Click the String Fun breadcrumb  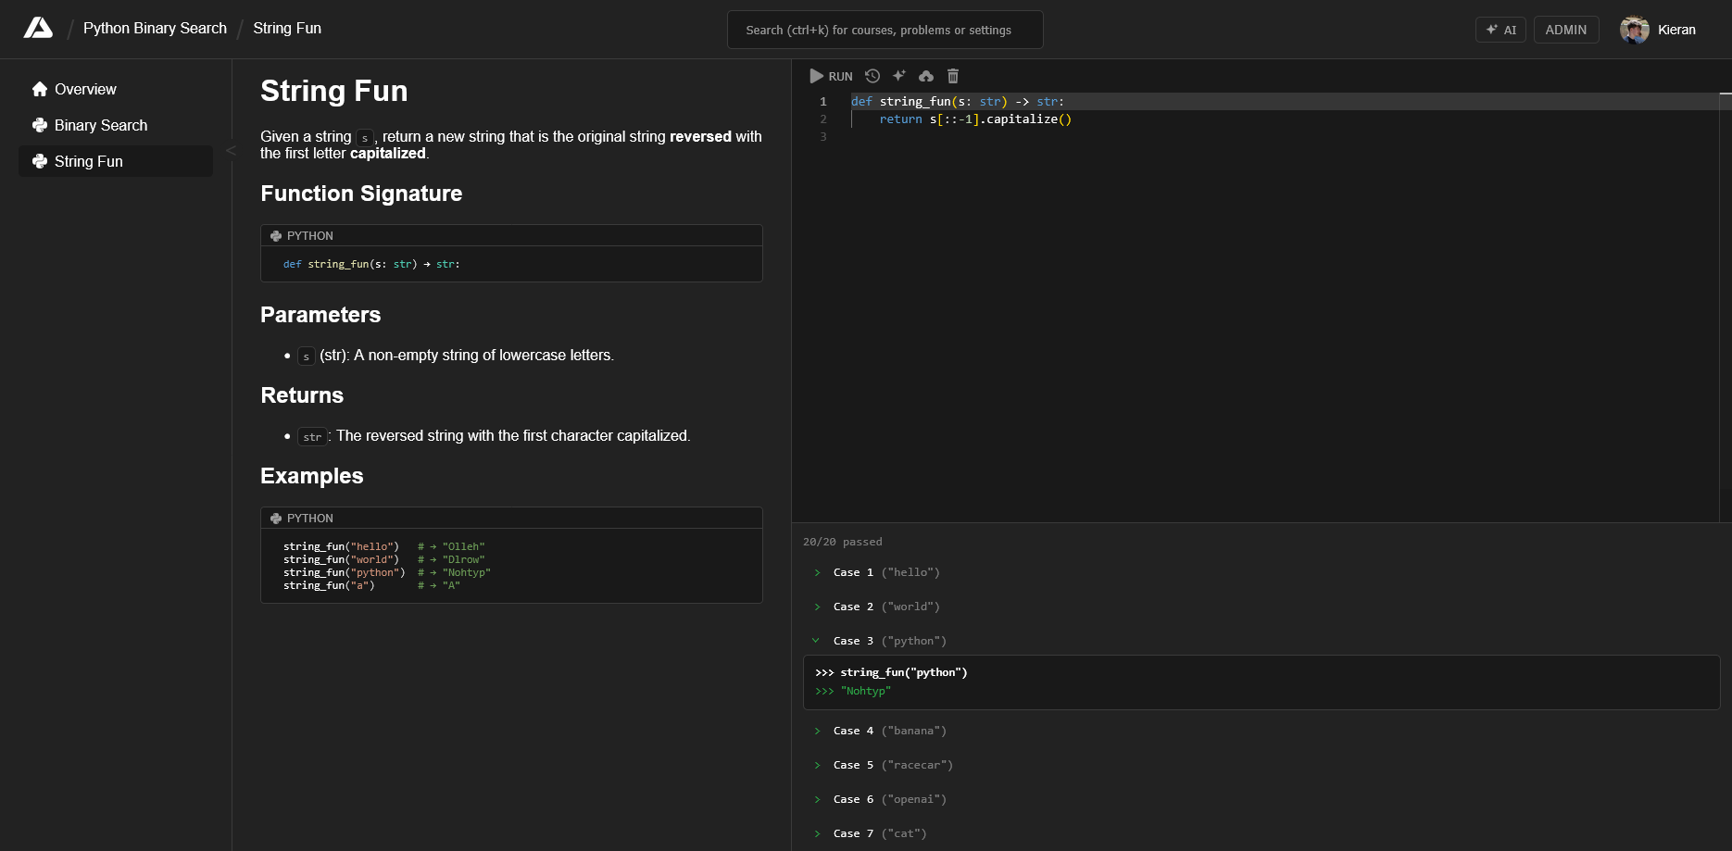point(287,28)
